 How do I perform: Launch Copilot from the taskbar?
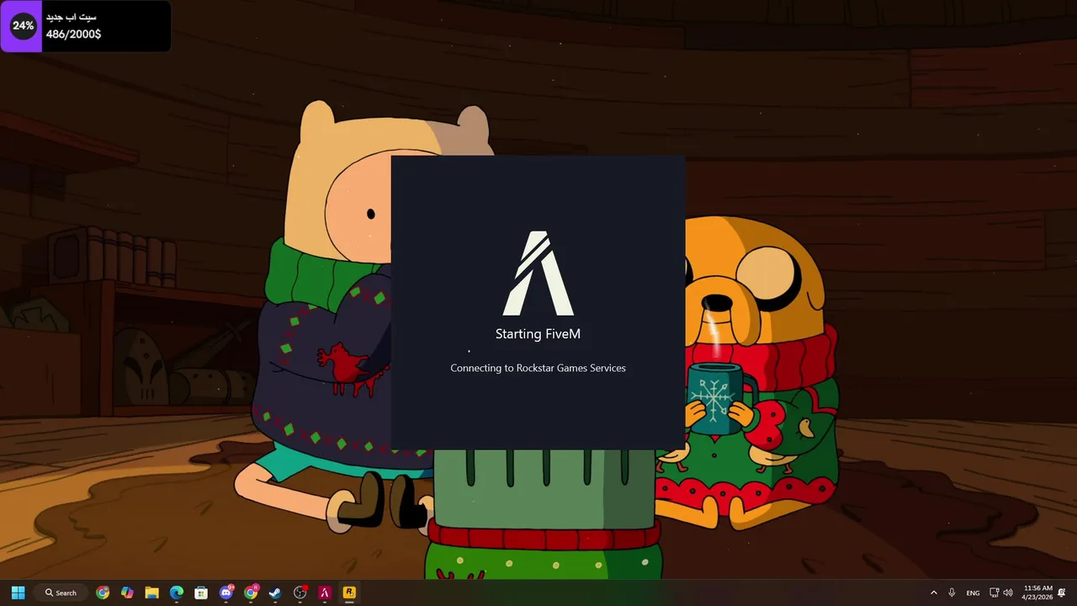tap(127, 593)
